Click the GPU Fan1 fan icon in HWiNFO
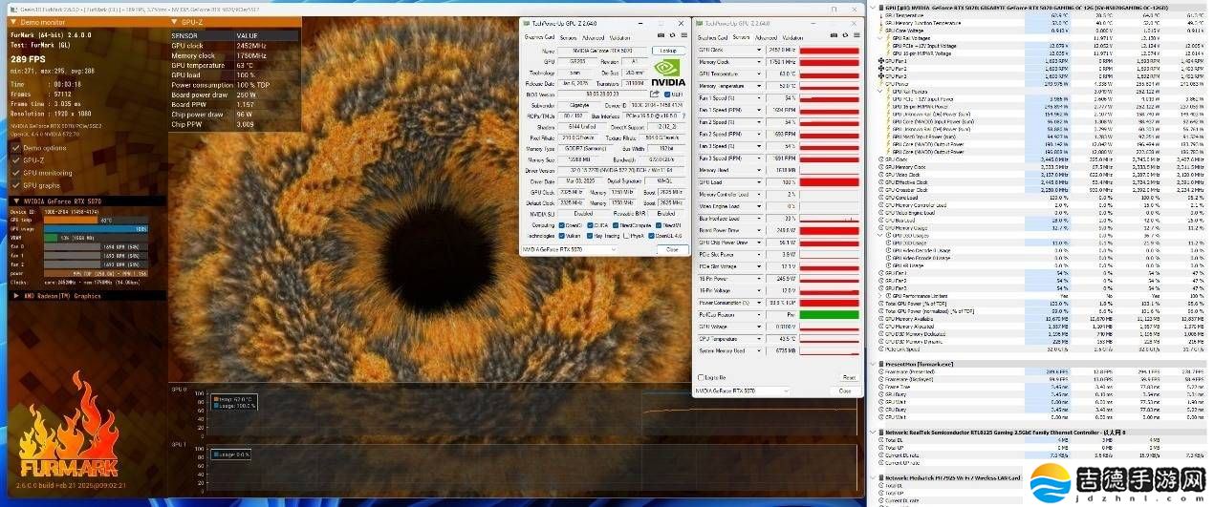The image size is (1214, 507). 881,60
